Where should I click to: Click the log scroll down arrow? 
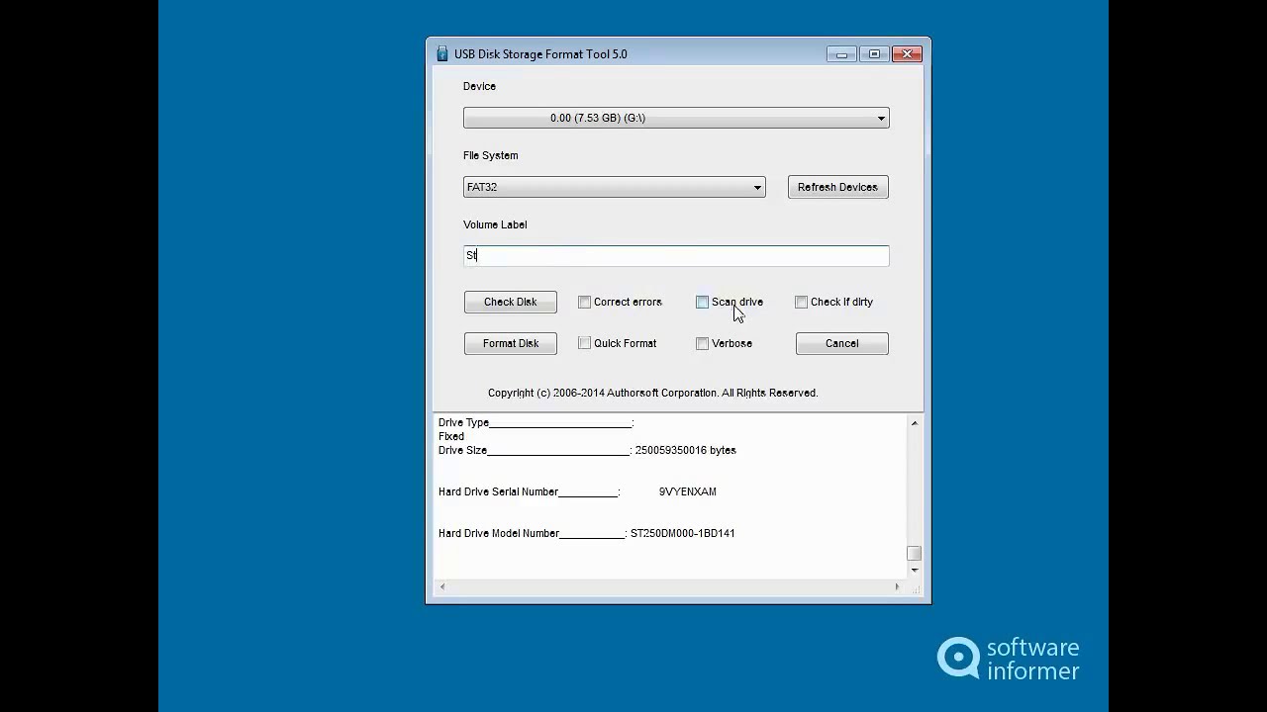pos(915,570)
